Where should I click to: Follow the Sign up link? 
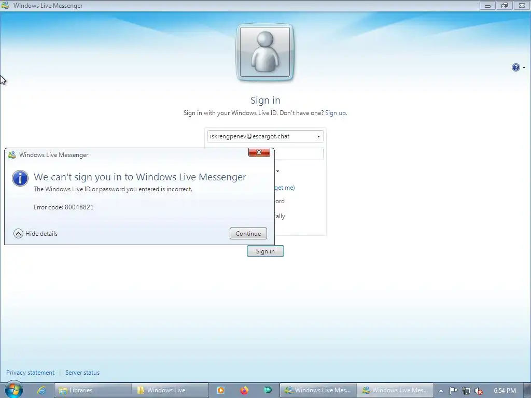pos(336,113)
